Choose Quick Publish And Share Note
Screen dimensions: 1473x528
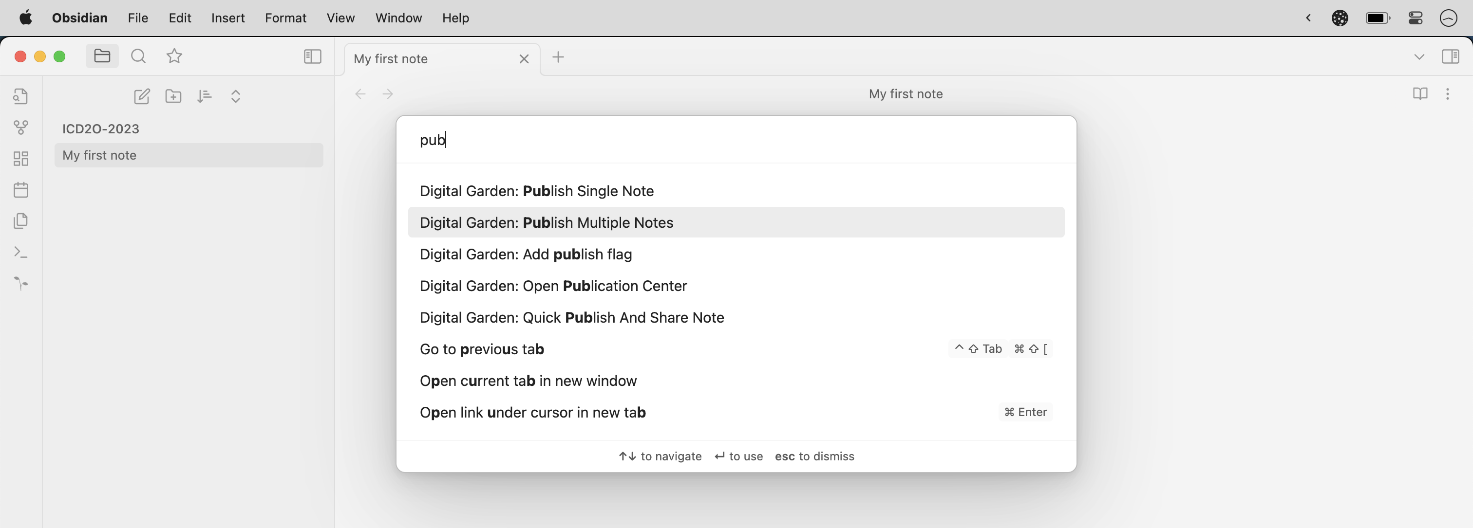tap(736, 318)
